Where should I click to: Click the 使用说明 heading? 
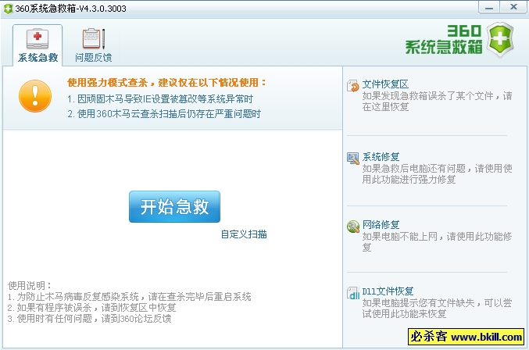tap(30, 285)
